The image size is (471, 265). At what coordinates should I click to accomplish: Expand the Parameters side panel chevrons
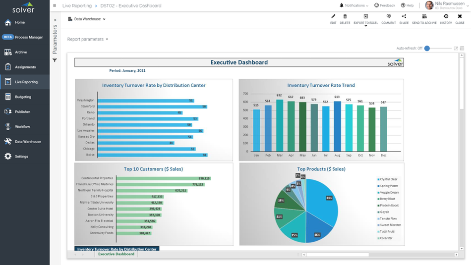(x=55, y=20)
